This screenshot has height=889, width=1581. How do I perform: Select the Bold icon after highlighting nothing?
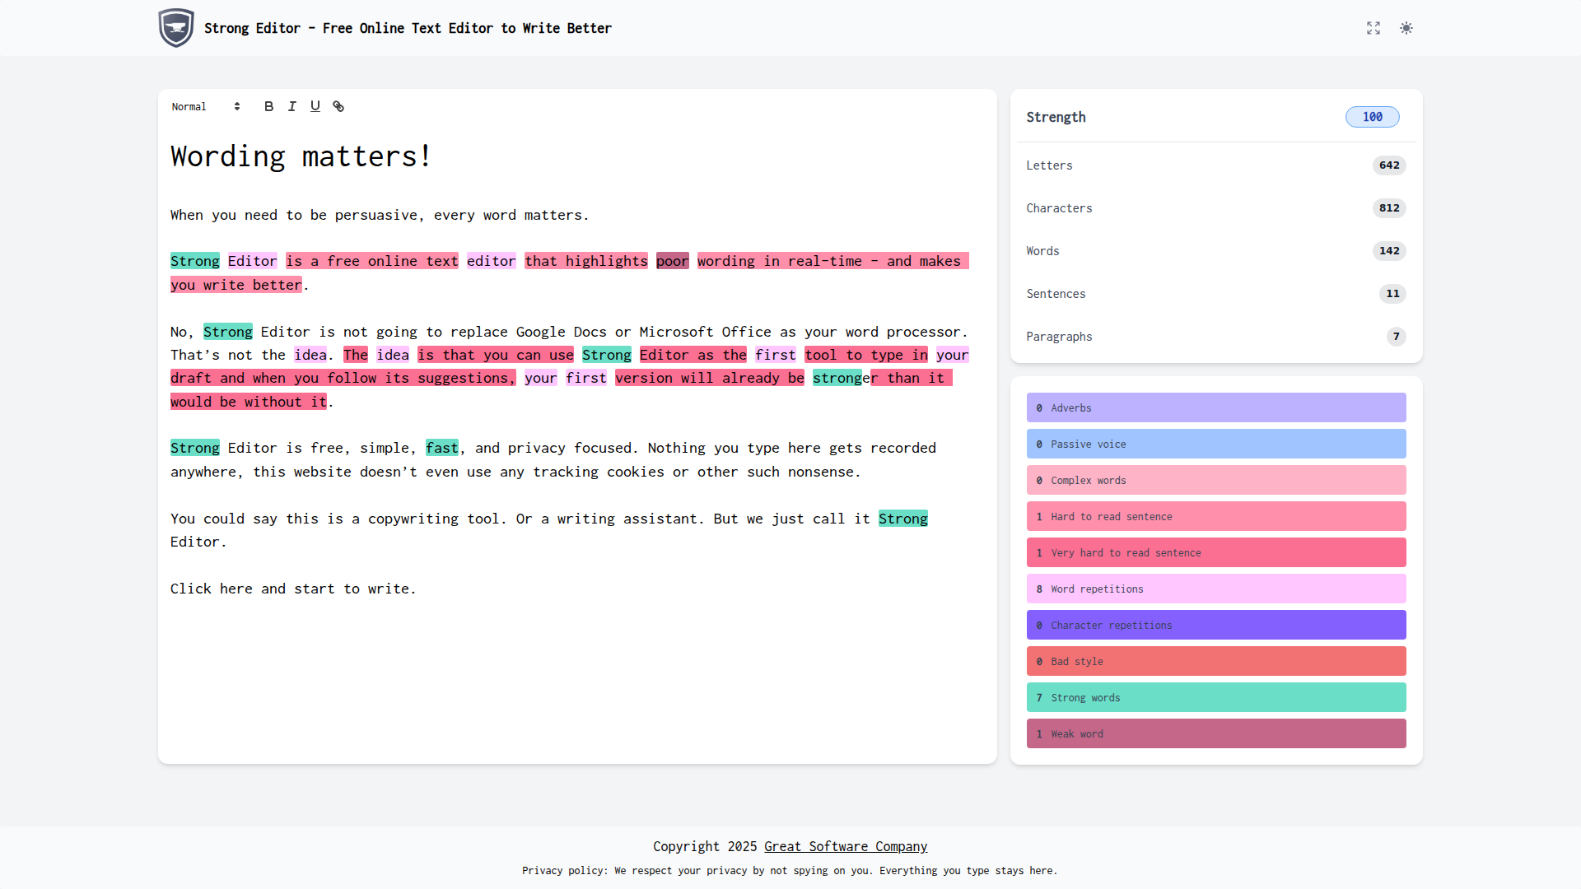click(268, 106)
